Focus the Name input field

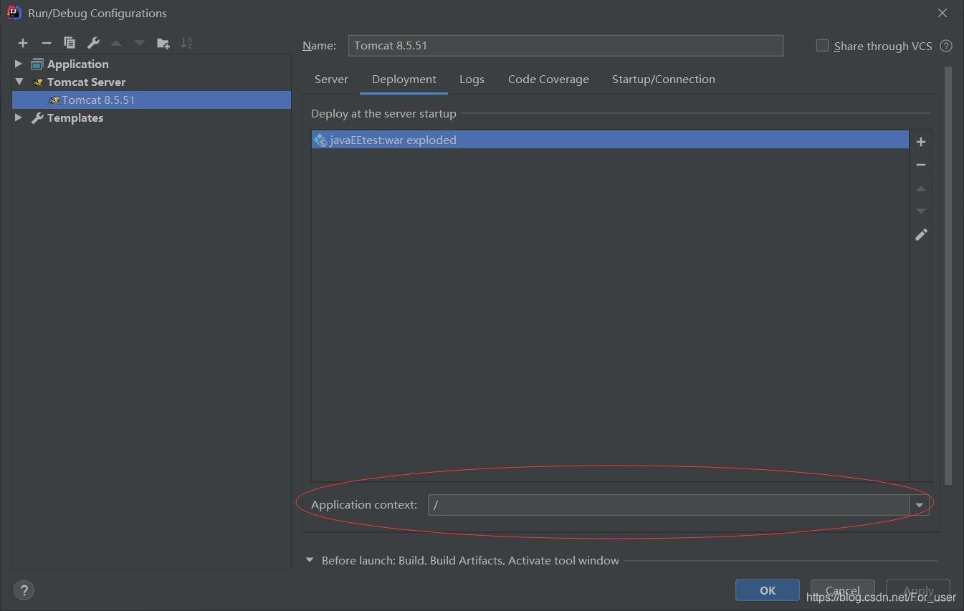click(x=565, y=45)
